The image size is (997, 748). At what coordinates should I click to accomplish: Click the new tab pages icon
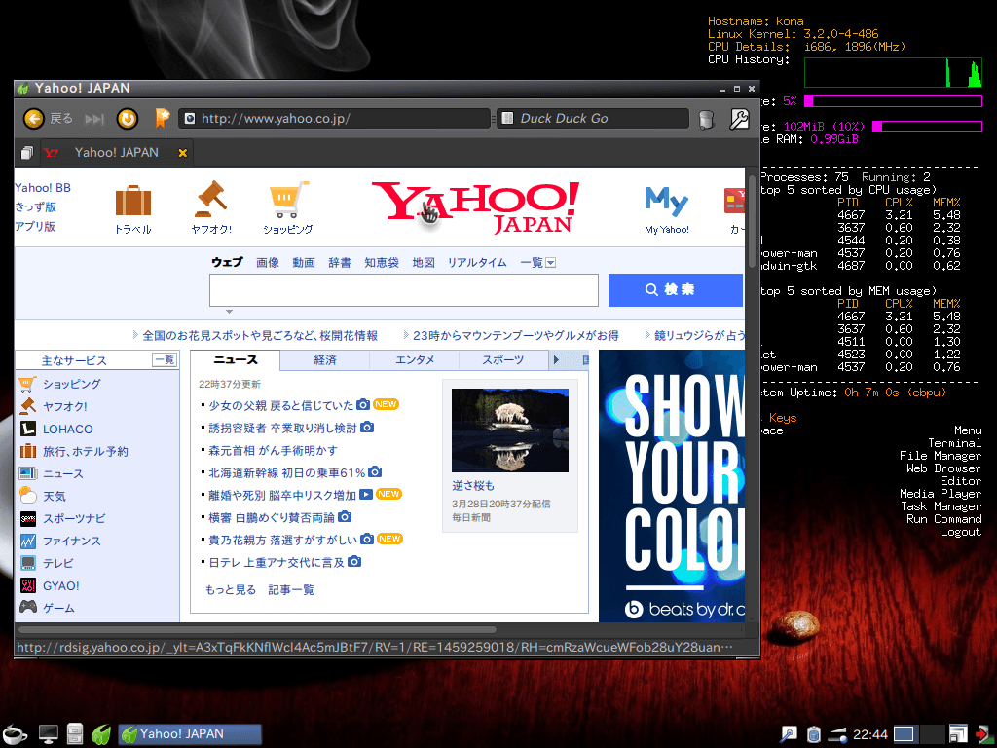[x=26, y=153]
